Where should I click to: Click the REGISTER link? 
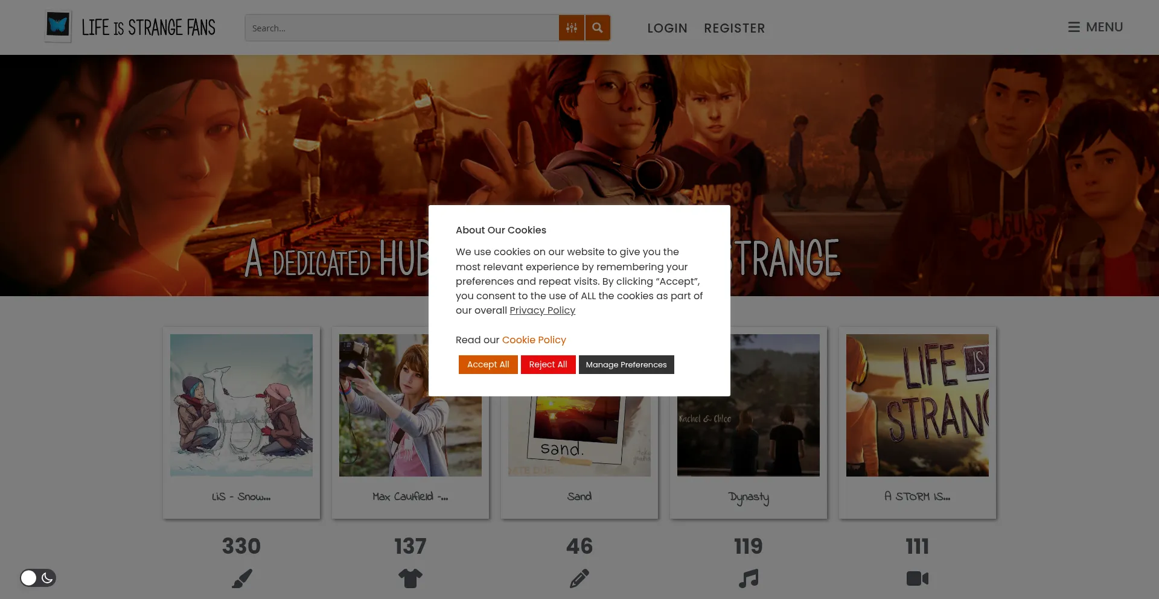[734, 28]
